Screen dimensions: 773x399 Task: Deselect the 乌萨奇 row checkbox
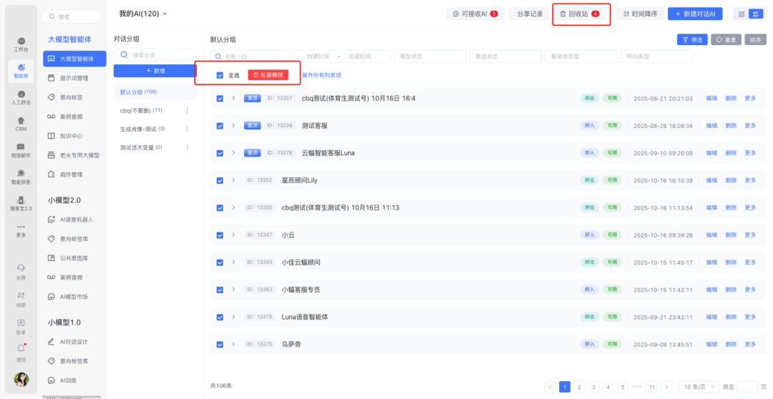[220, 344]
